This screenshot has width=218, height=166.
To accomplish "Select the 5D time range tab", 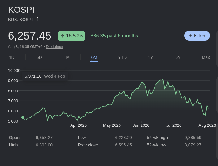I will tap(39, 57).
